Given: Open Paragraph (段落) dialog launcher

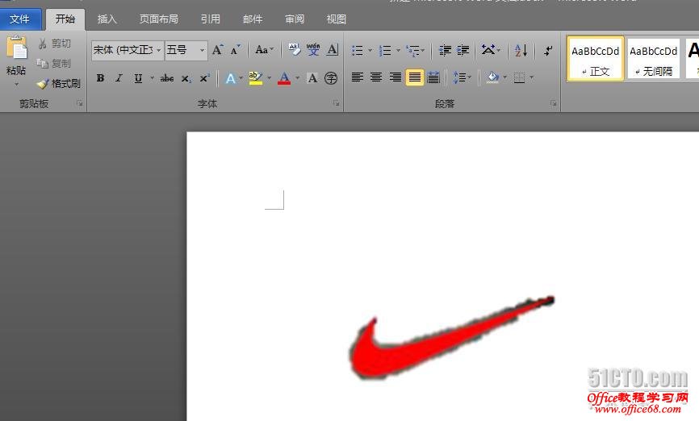Looking at the screenshot, I should 553,103.
